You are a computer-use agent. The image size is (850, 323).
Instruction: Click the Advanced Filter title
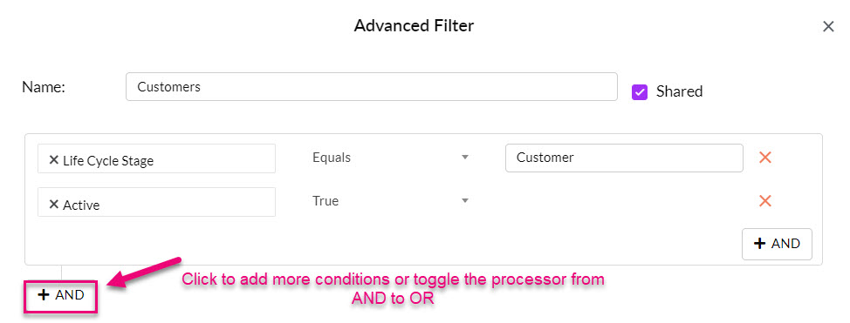coord(415,25)
